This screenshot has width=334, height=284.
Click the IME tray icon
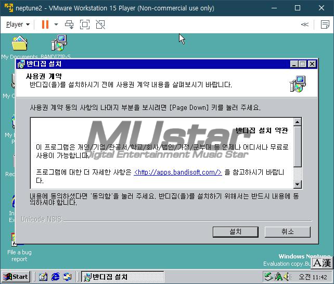(278, 277)
